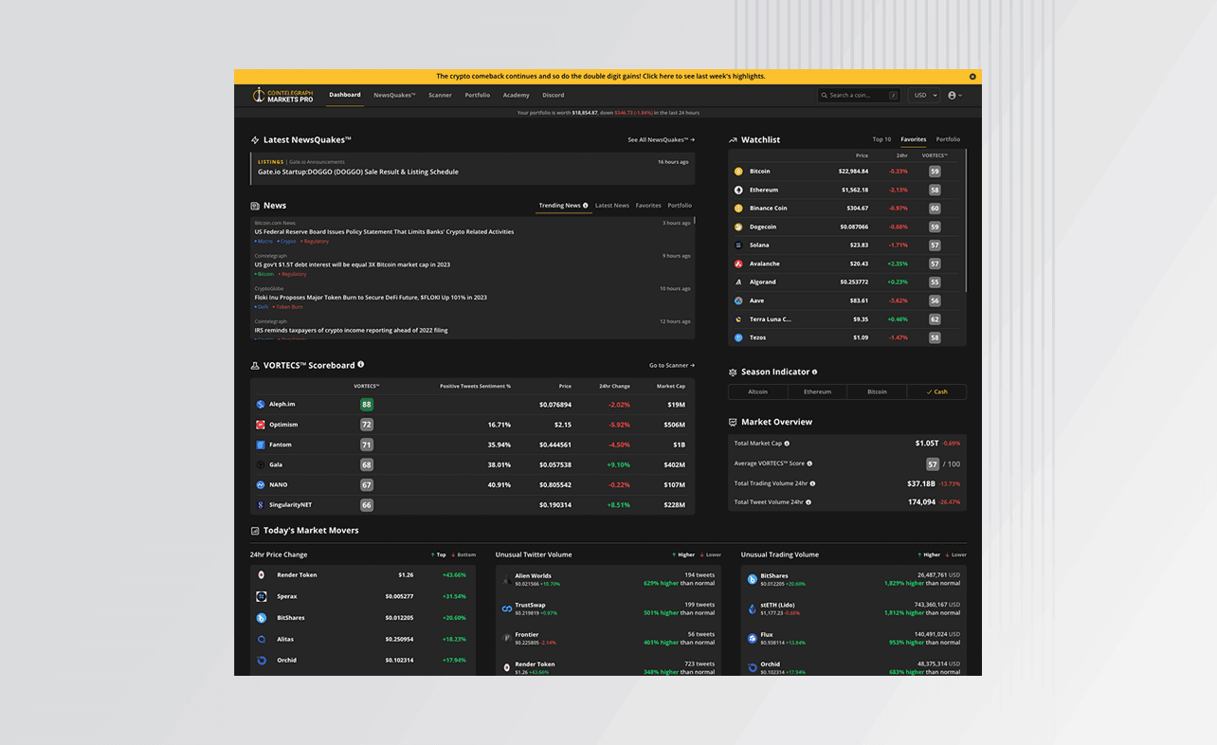Open Portfolio in the top navigation
The image size is (1217, 745).
(478, 95)
